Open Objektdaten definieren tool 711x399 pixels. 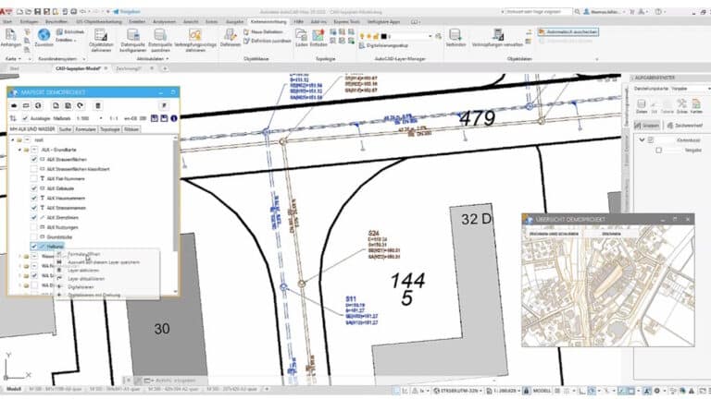(102, 37)
